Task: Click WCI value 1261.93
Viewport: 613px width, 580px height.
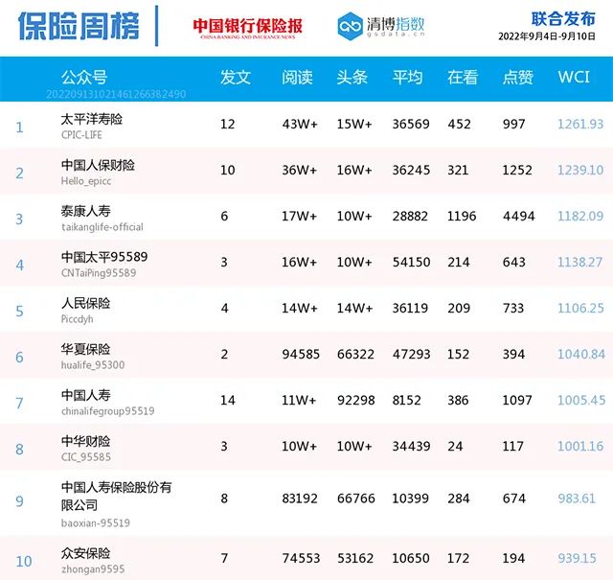Action: 580,124
